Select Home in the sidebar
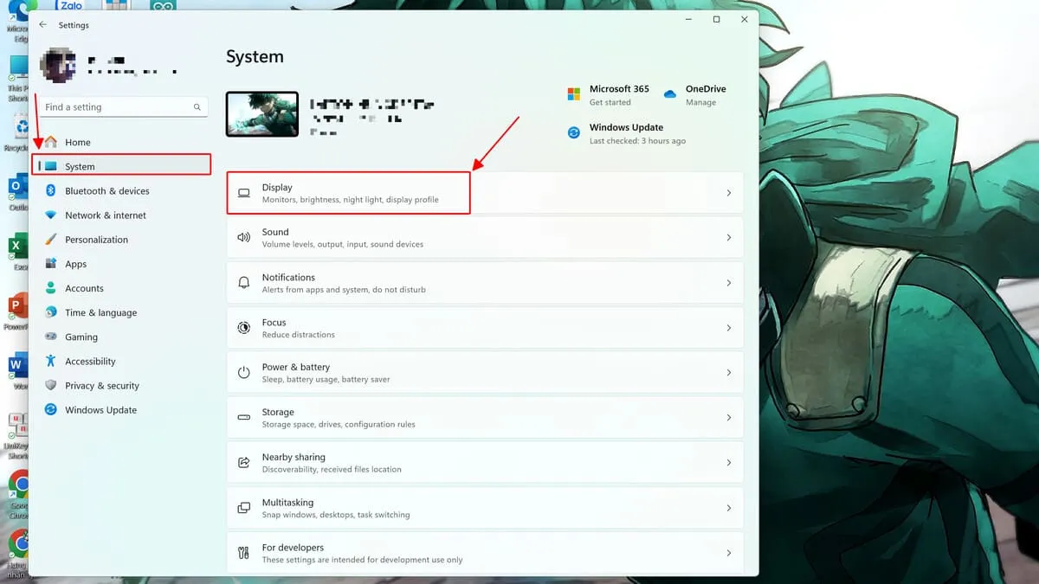The height and width of the screenshot is (584, 1039). point(78,142)
